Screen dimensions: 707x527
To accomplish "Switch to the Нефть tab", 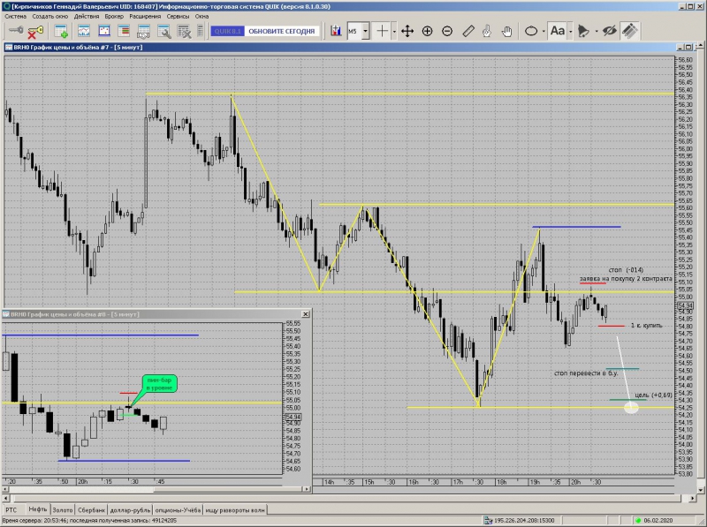I will coord(37,509).
